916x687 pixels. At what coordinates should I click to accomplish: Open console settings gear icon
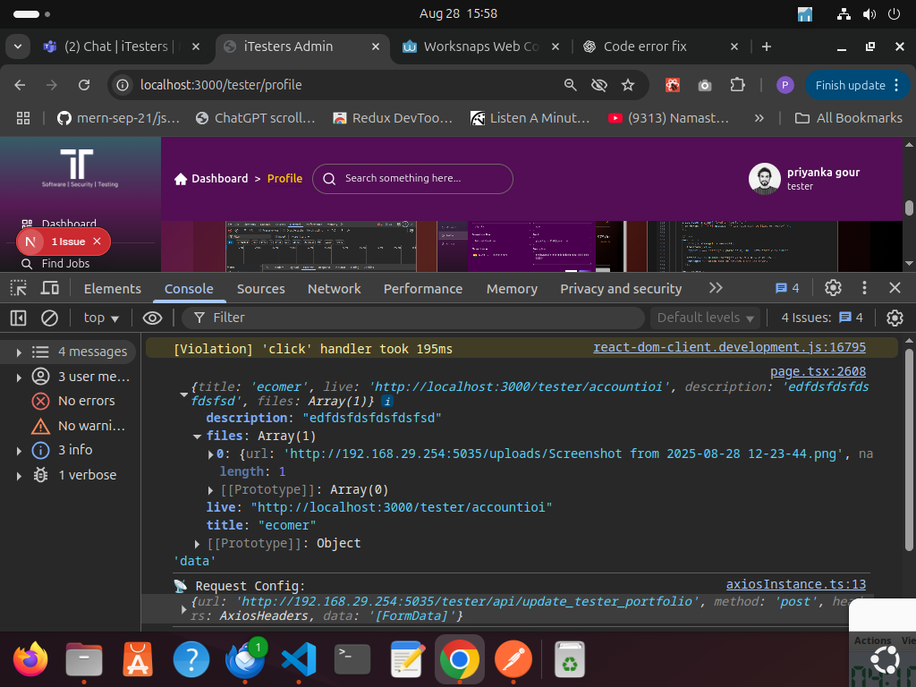(x=894, y=318)
